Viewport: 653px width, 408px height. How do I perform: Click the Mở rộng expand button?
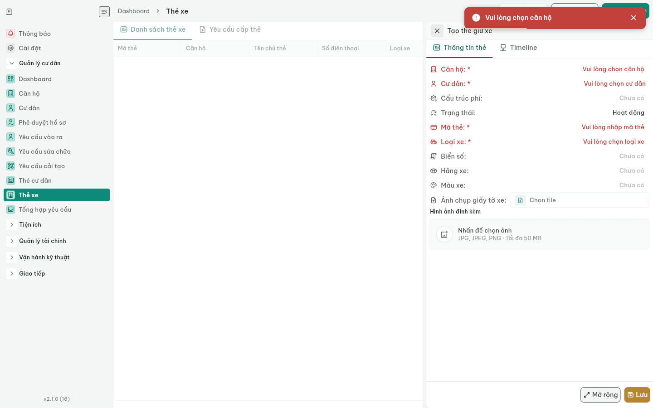pos(600,395)
